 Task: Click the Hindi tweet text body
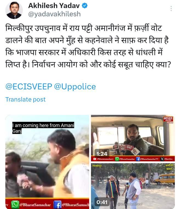point(88,46)
